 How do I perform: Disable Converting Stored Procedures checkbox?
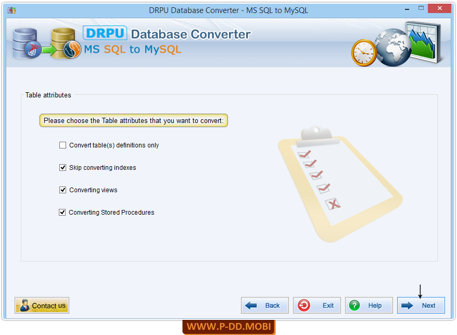coord(62,212)
